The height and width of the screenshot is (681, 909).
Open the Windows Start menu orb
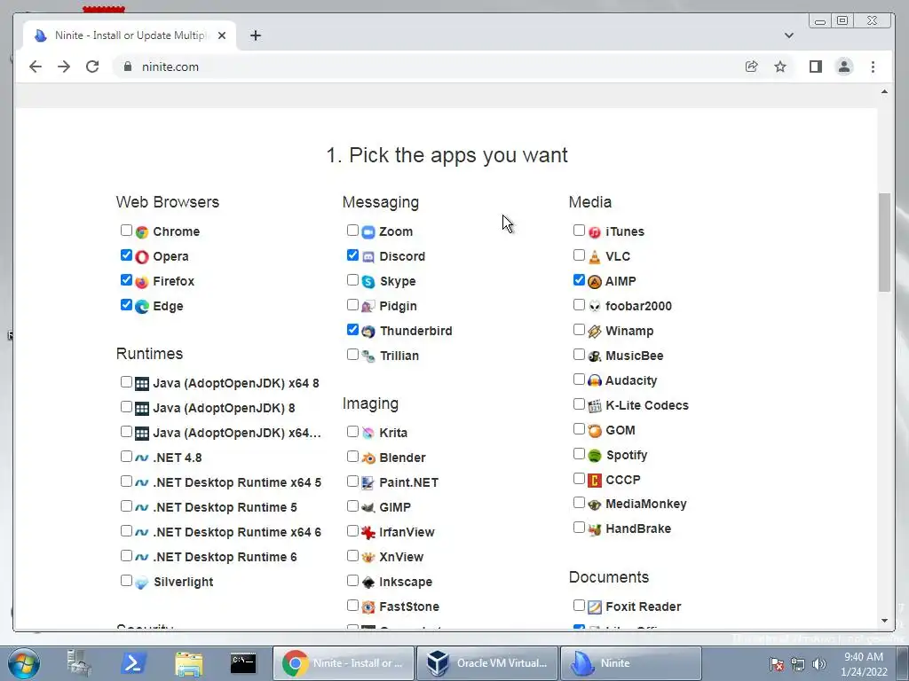point(24,663)
